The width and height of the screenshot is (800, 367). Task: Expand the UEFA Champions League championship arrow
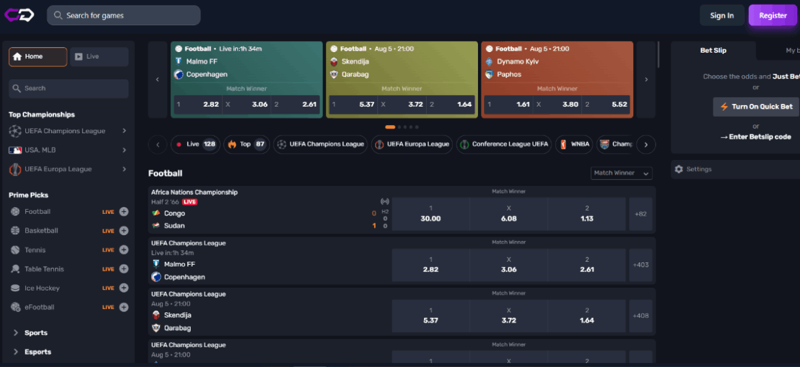pyautogui.click(x=124, y=131)
